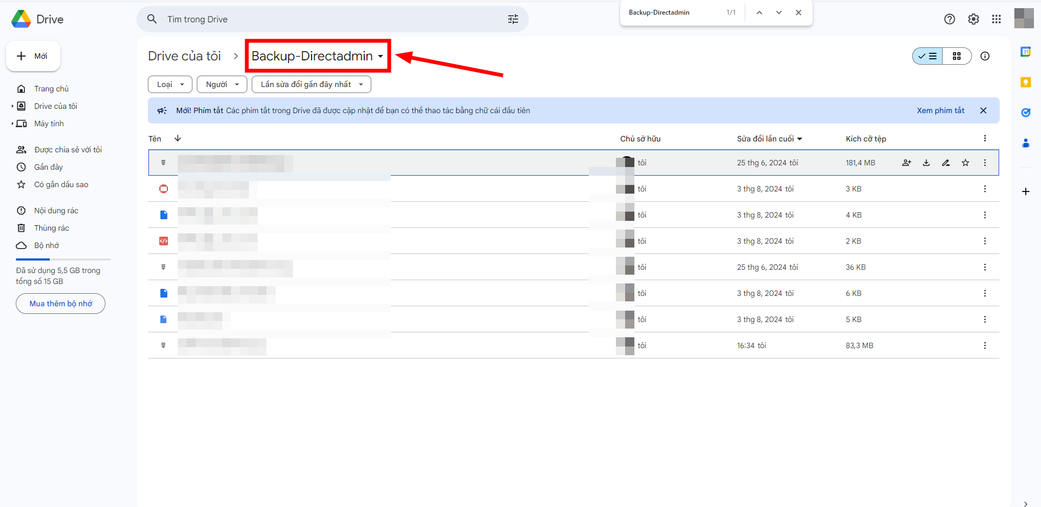Click the storage usage progress bar
Screen dimensions: 1041x507
[x=63, y=259]
